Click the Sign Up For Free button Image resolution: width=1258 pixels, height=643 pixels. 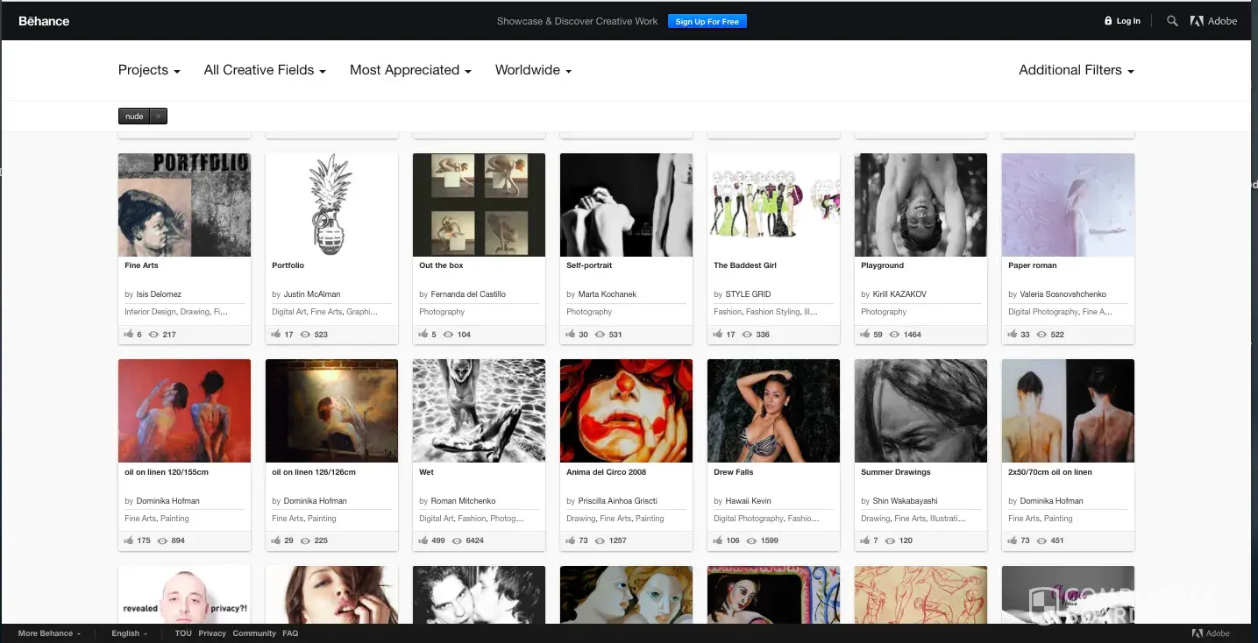pos(707,21)
